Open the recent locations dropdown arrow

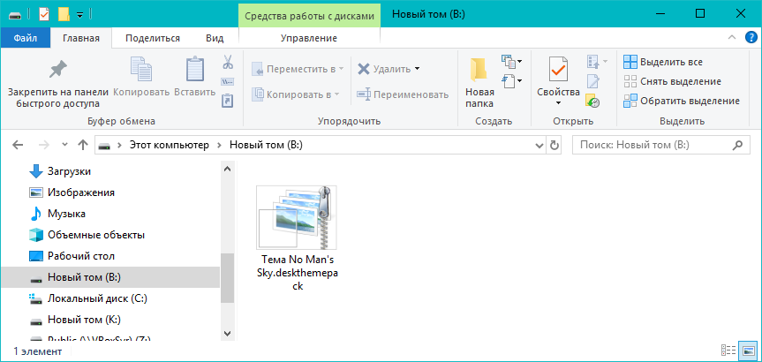coord(65,145)
